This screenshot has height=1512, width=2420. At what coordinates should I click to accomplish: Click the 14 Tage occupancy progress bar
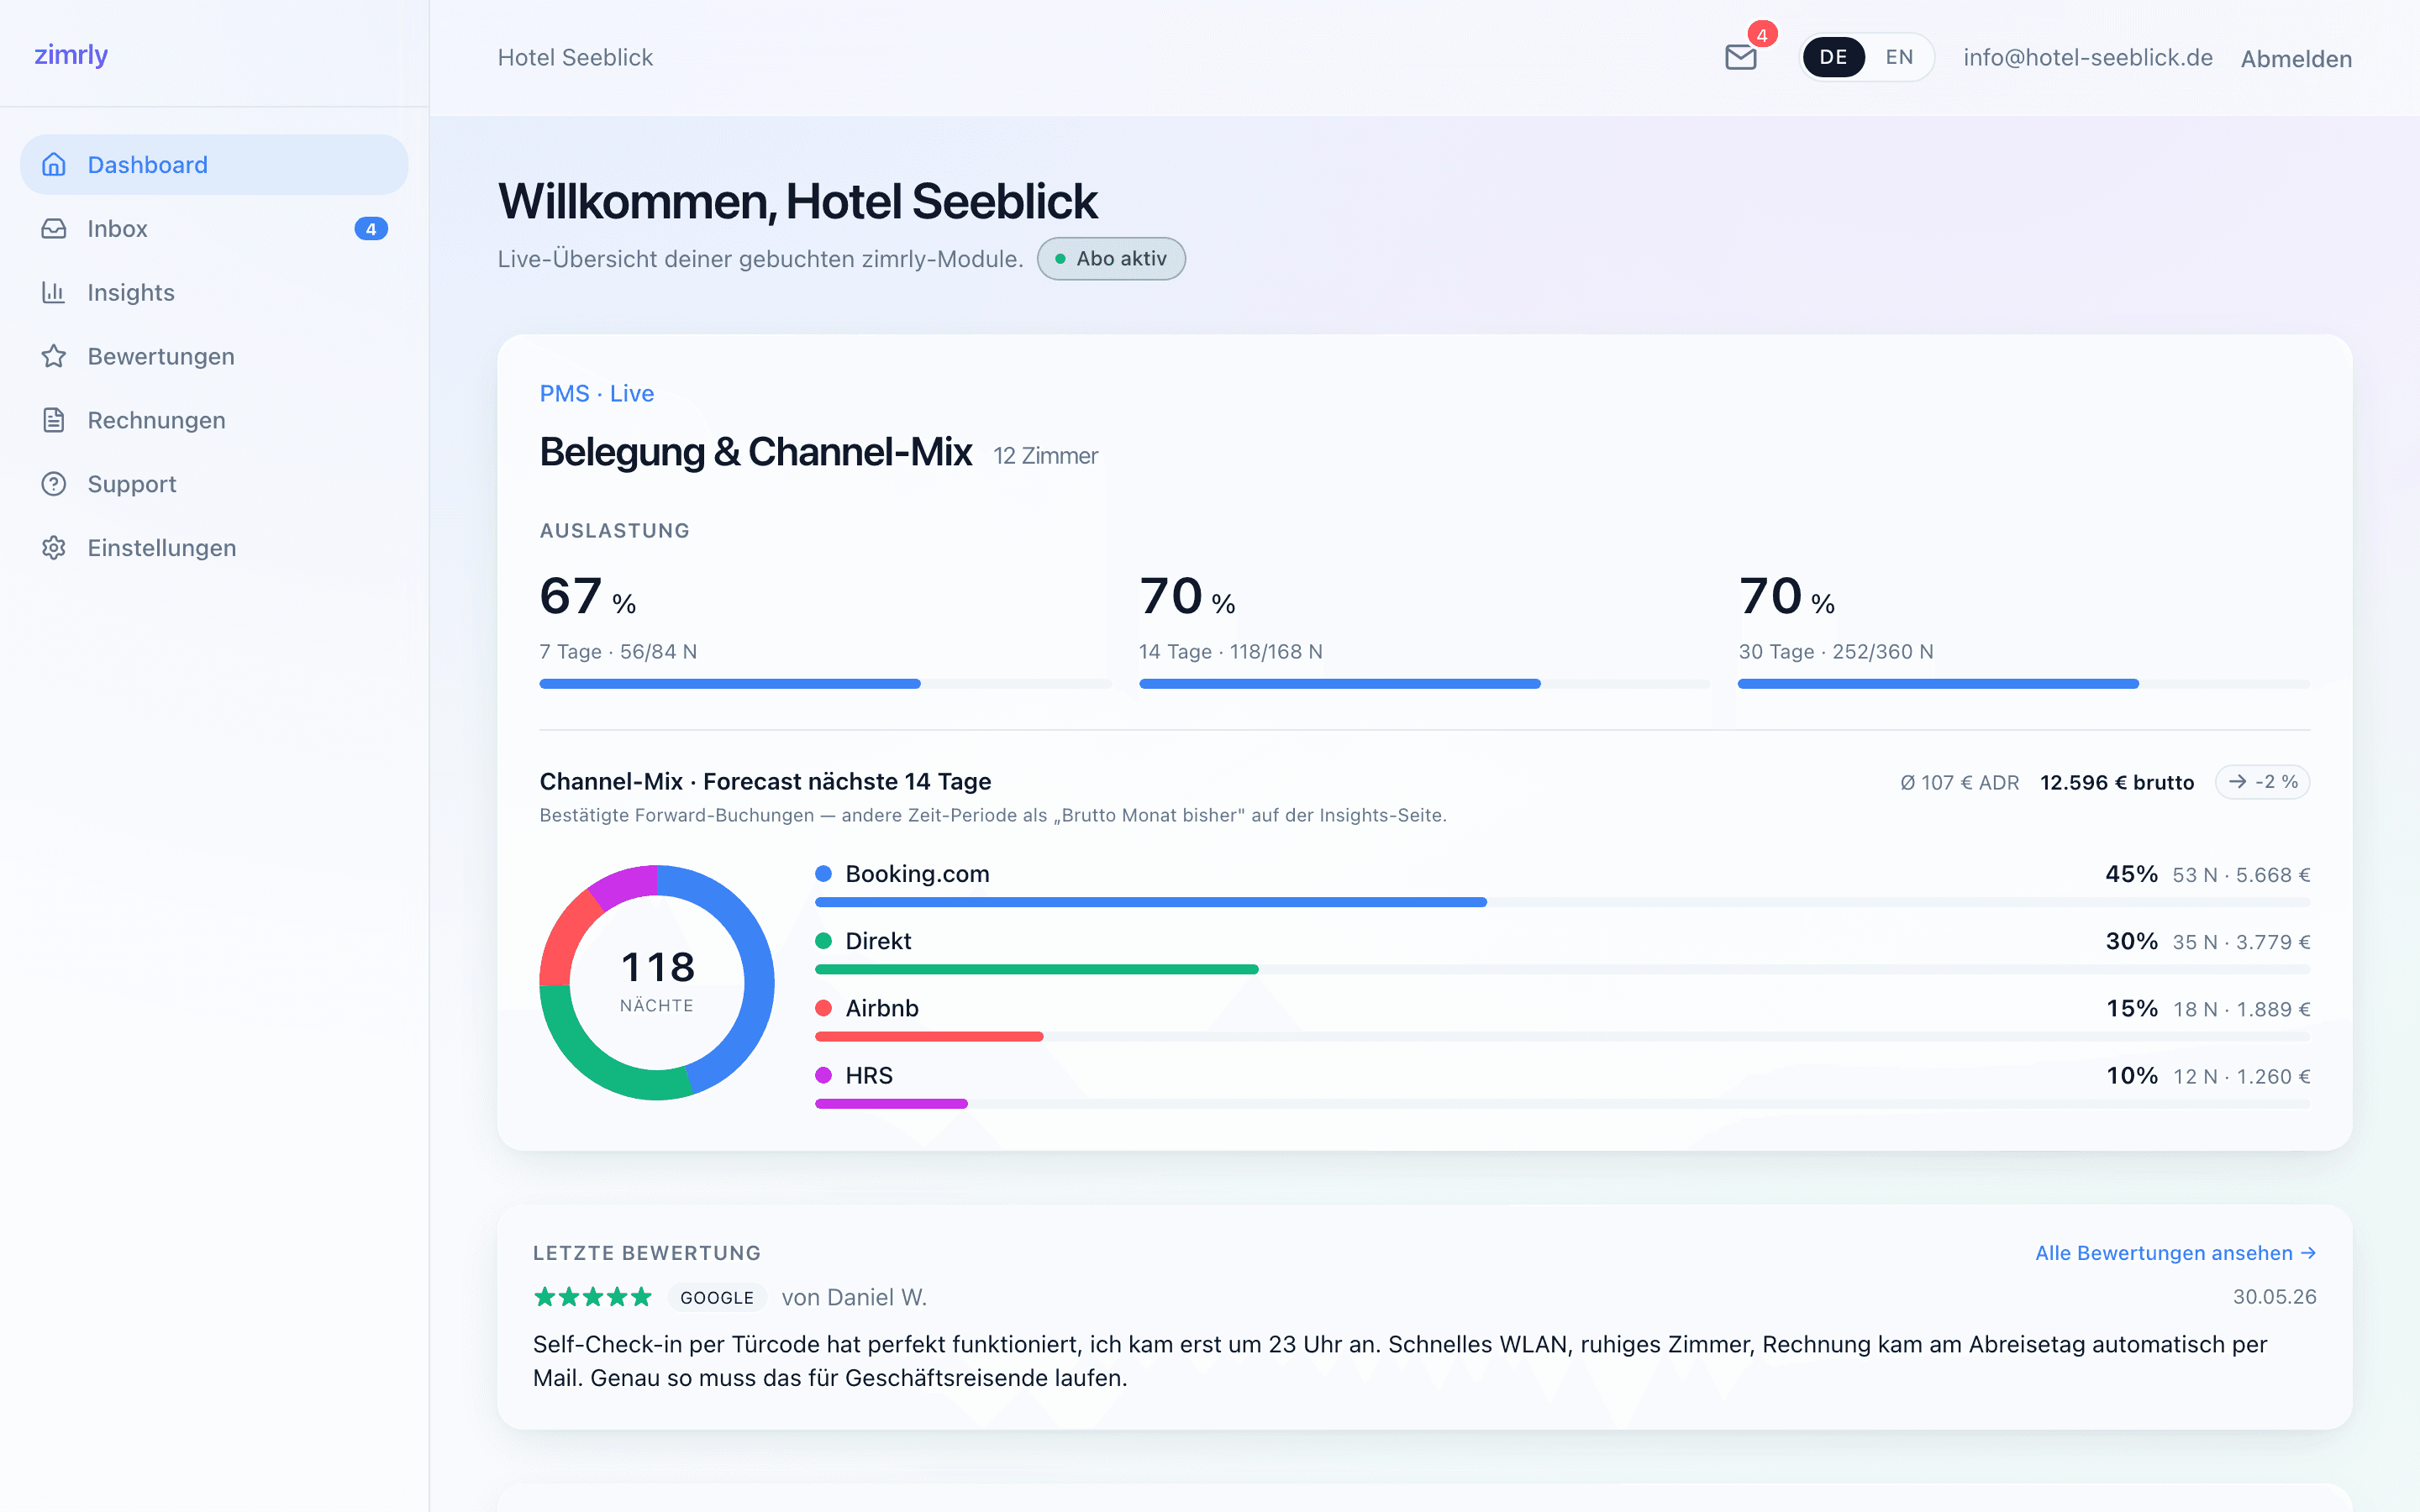1424,684
